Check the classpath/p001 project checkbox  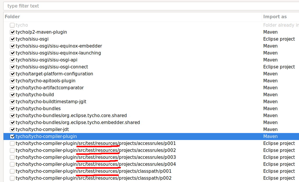point(12,171)
